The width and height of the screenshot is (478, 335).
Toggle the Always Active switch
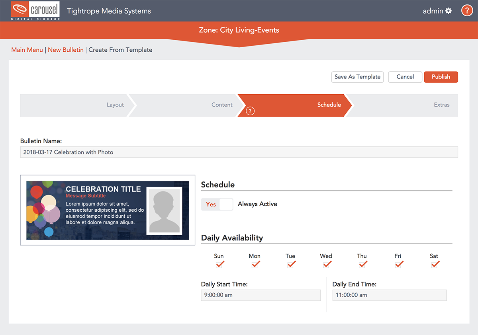point(217,204)
